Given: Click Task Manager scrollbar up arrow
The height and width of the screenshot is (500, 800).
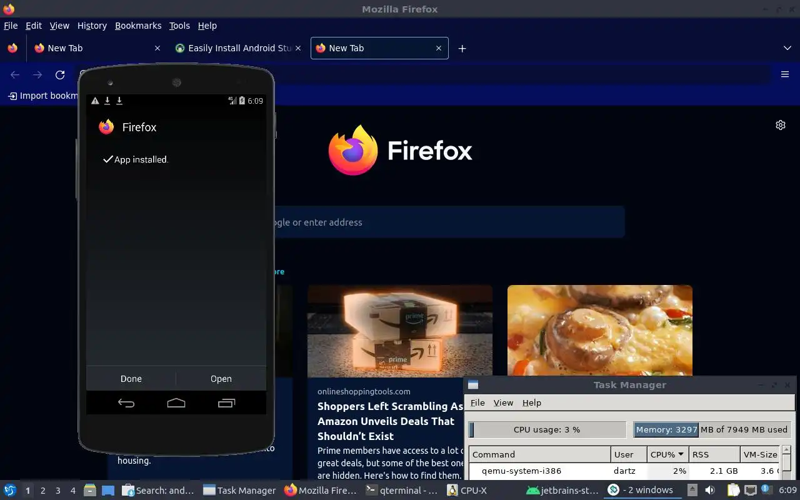Looking at the screenshot, I should click(786, 449).
